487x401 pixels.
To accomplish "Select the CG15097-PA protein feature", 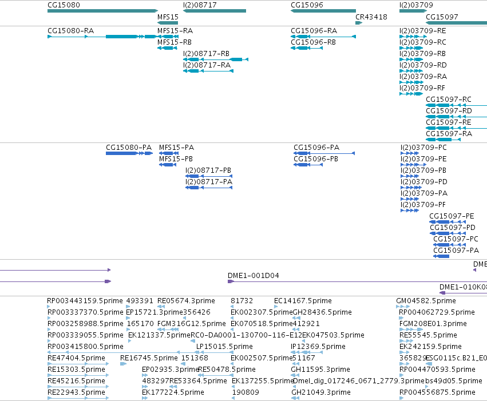I will [456, 251].
